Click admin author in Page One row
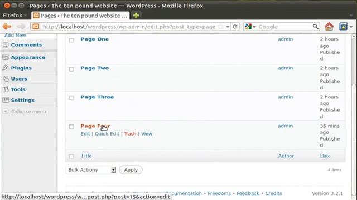 285,39
